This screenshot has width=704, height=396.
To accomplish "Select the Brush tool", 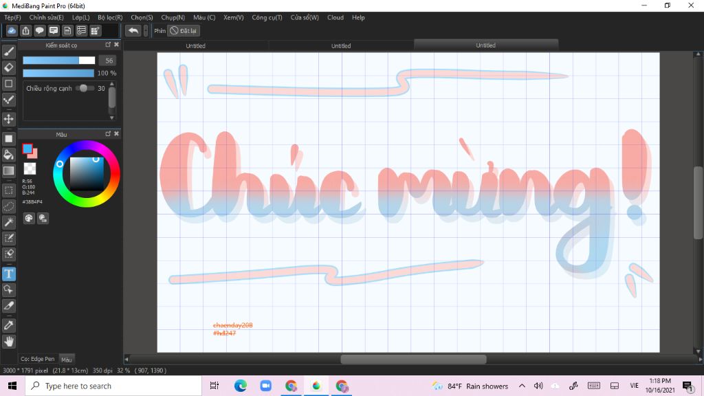I will [x=8, y=52].
